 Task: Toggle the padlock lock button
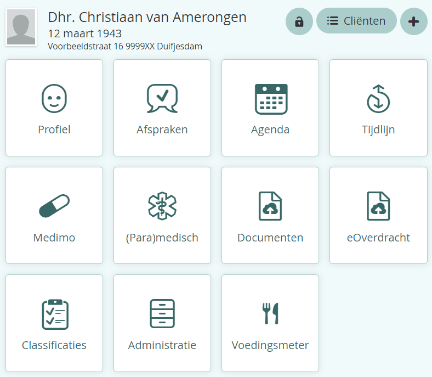click(x=299, y=21)
